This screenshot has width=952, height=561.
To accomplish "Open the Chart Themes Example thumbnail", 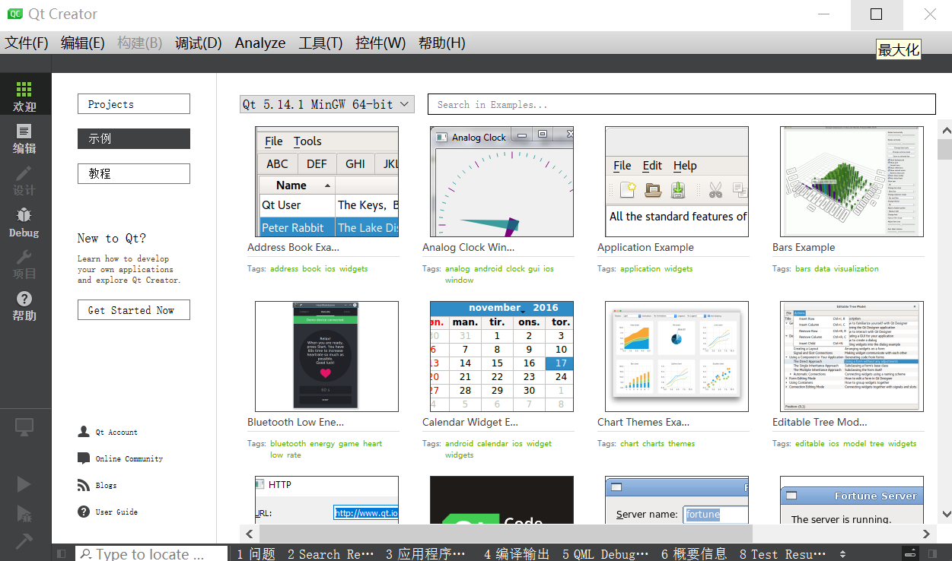I will [677, 357].
